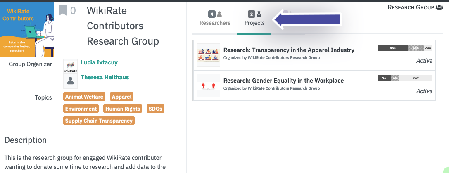Viewport: 449px width, 173px height.
Task: Click the Gender Equality project progress bar
Action: 405,78
